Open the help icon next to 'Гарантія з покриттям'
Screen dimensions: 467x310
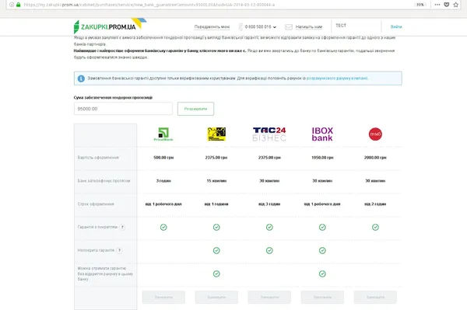(122, 227)
